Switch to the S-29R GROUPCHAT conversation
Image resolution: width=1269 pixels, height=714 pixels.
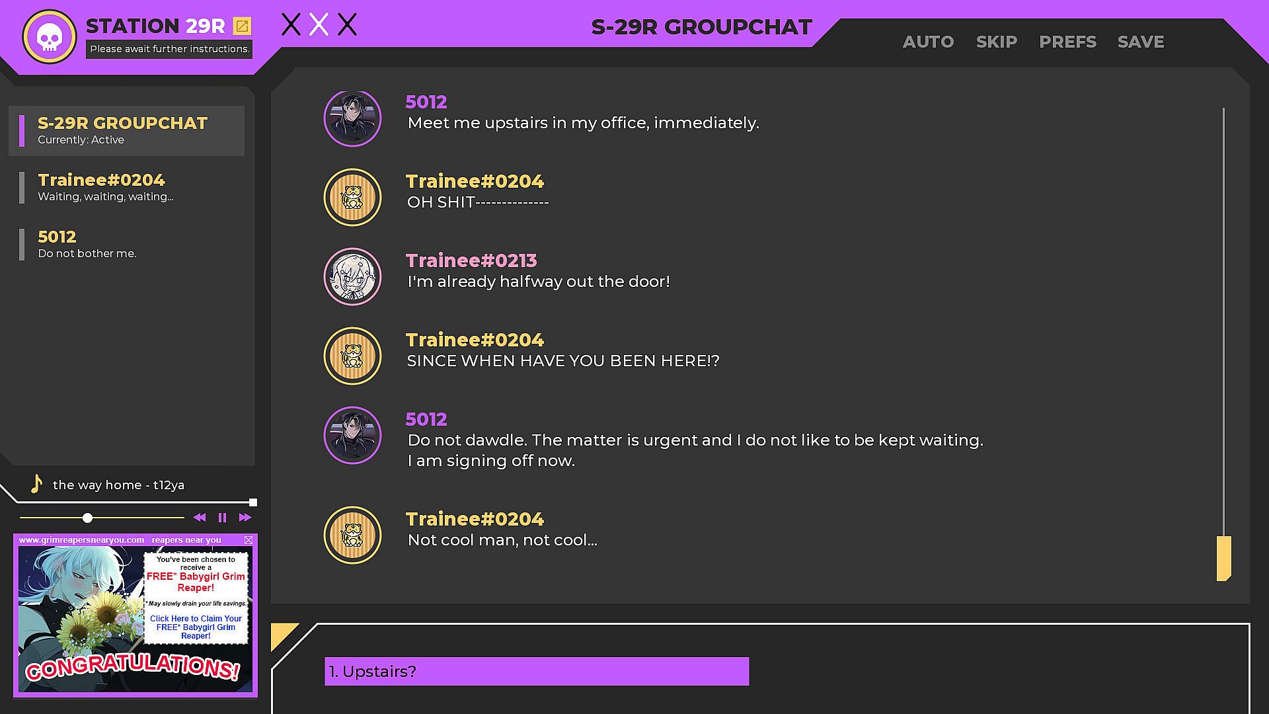coord(126,131)
